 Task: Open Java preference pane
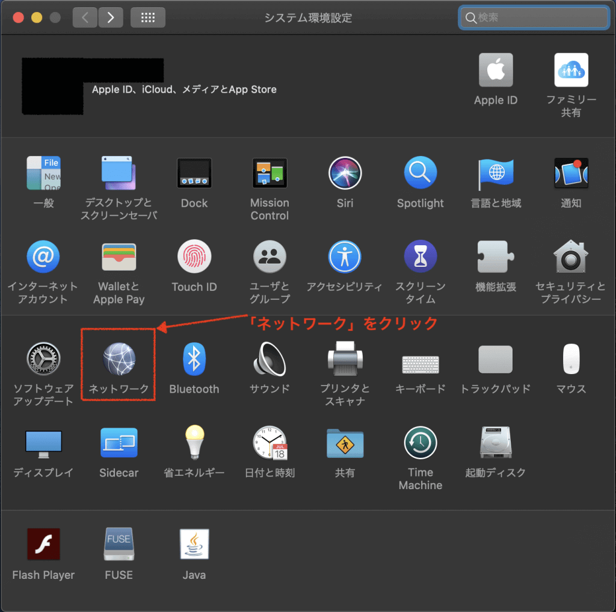pos(194,544)
